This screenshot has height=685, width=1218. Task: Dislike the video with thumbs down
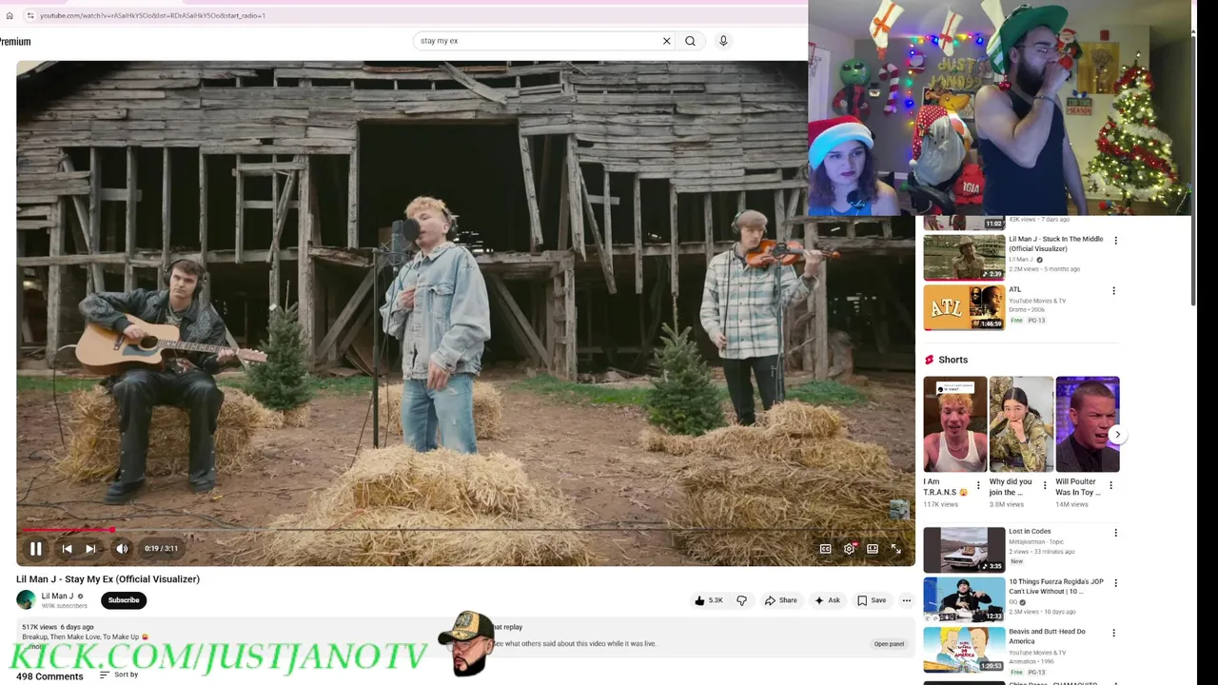coord(742,600)
